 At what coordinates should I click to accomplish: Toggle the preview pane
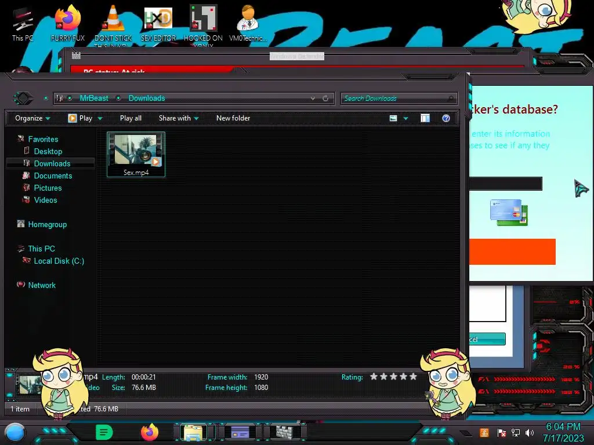(x=425, y=118)
